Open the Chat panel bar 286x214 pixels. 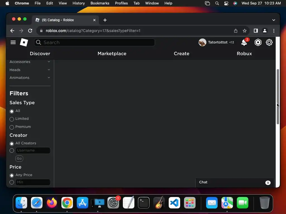pos(235,182)
